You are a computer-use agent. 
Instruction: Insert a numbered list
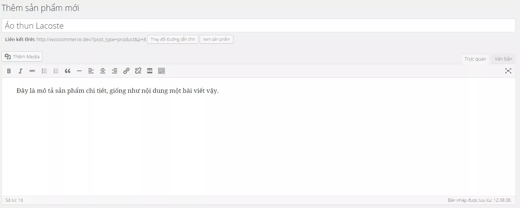56,71
